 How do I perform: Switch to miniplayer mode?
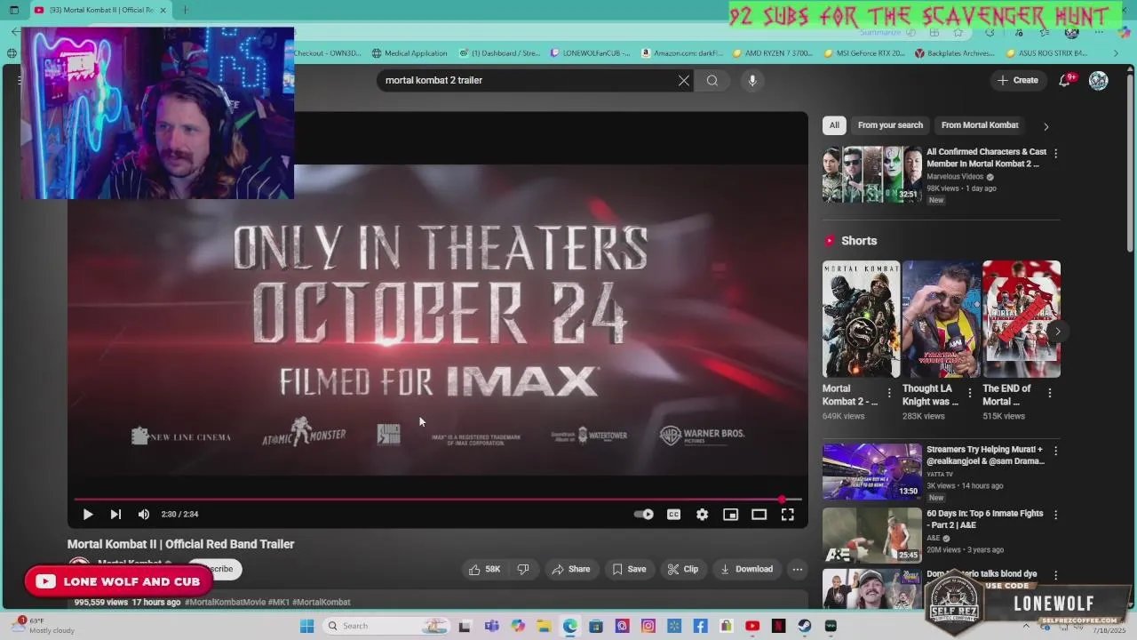[730, 514]
